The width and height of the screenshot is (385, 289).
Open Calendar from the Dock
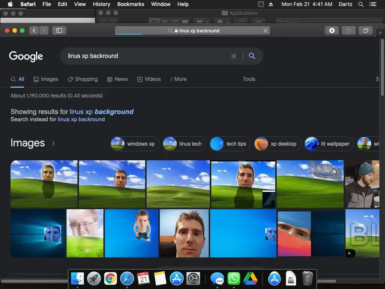click(143, 279)
